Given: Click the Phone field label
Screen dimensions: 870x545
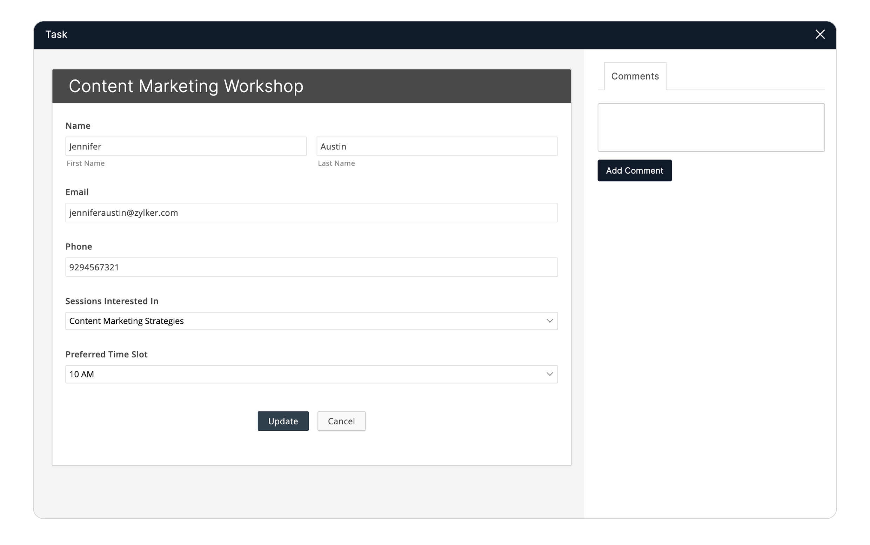Looking at the screenshot, I should [79, 247].
